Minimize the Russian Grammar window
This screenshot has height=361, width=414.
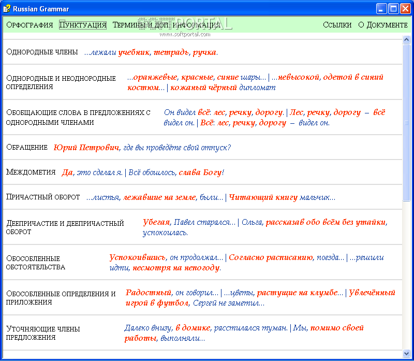point(381,9)
